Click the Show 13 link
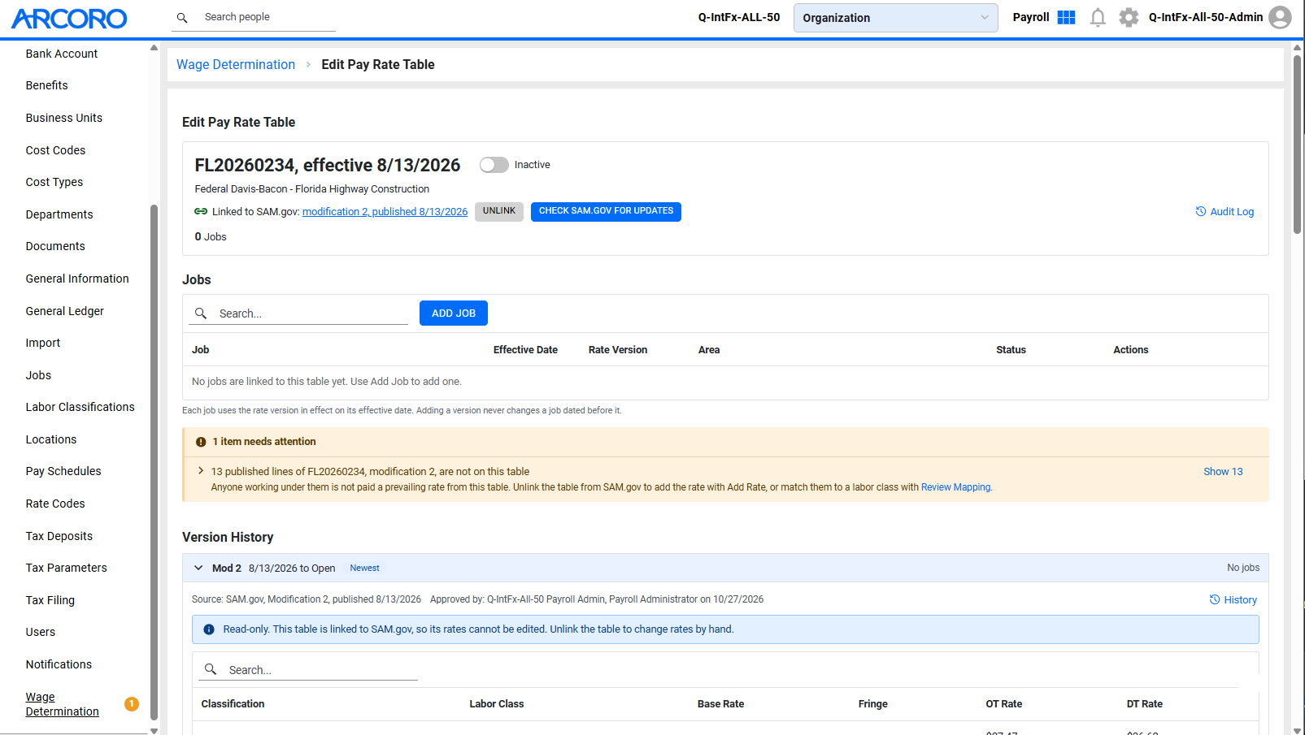This screenshot has height=735, width=1305. [1223, 472]
